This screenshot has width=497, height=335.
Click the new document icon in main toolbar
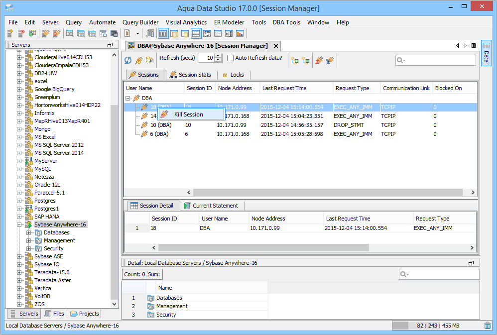127,33
